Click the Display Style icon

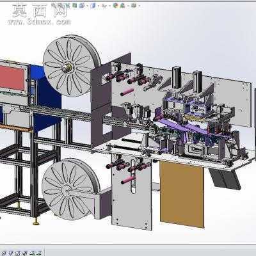[93, 6]
